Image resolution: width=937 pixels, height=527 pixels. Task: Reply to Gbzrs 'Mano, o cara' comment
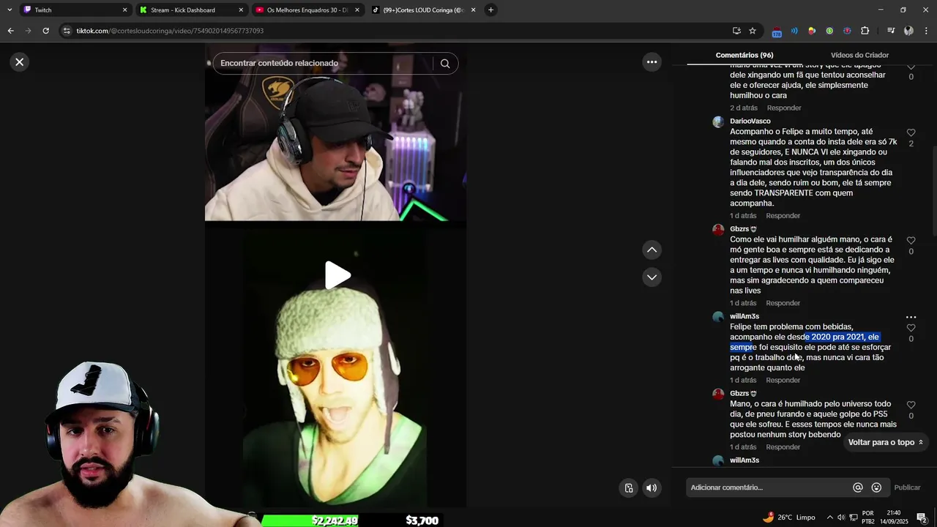click(783, 447)
